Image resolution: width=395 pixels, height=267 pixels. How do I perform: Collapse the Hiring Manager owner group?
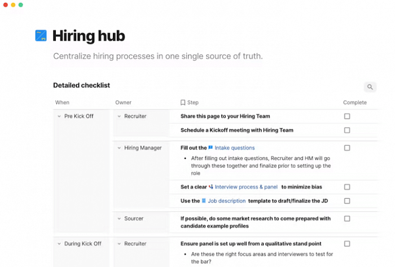click(x=119, y=148)
